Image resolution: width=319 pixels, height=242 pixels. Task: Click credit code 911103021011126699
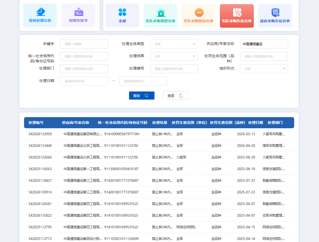pos(121,239)
